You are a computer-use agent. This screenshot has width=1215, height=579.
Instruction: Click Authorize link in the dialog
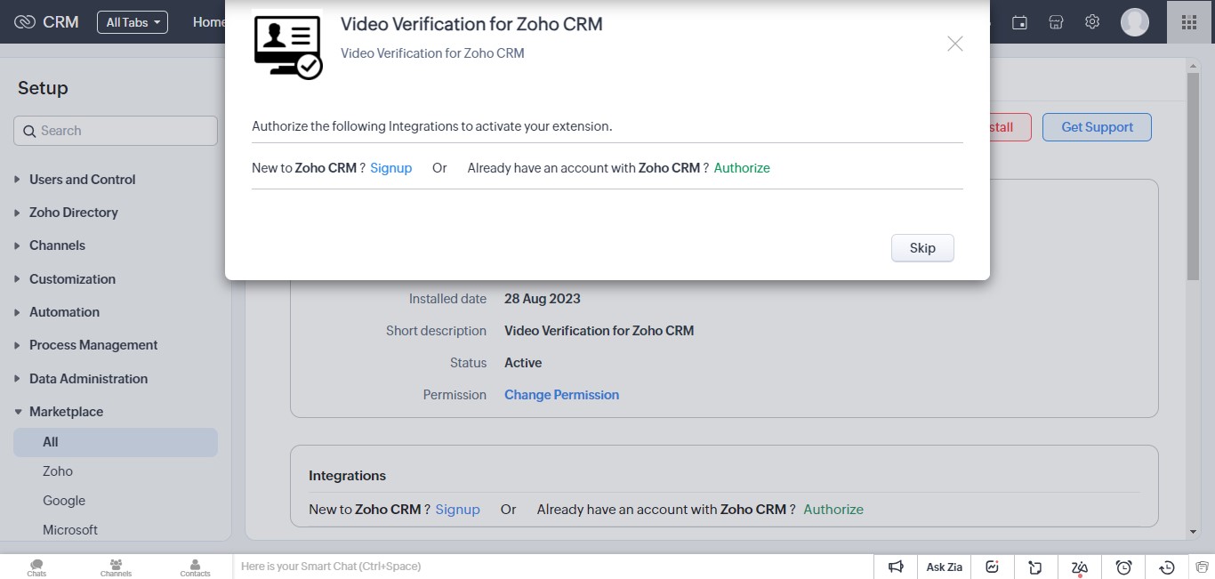point(742,168)
